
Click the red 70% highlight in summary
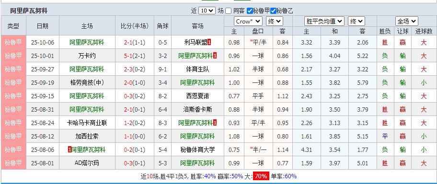coord(261,176)
